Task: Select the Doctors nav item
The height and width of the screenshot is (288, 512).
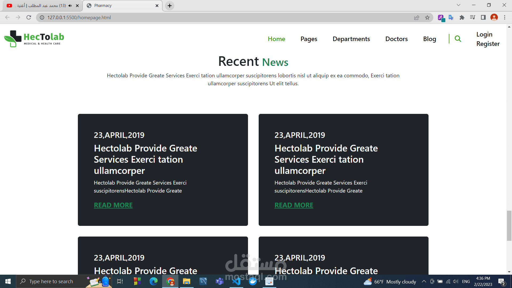Action: click(397, 39)
